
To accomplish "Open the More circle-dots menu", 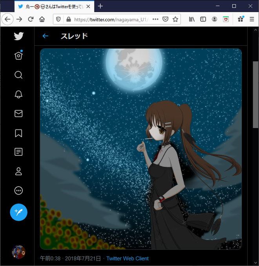I will click(x=18, y=191).
